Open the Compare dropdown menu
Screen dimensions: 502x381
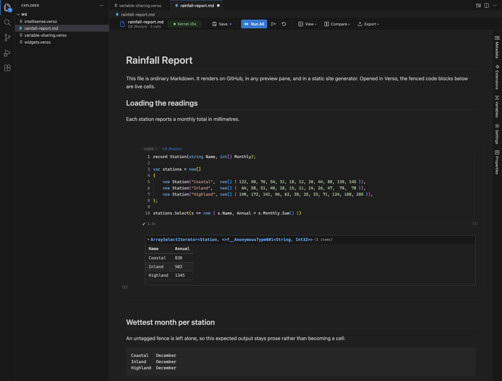pyautogui.click(x=337, y=24)
